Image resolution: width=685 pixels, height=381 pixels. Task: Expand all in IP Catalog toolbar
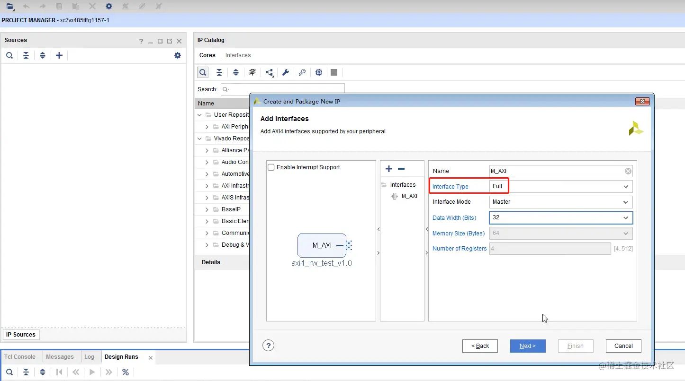pyautogui.click(x=236, y=72)
